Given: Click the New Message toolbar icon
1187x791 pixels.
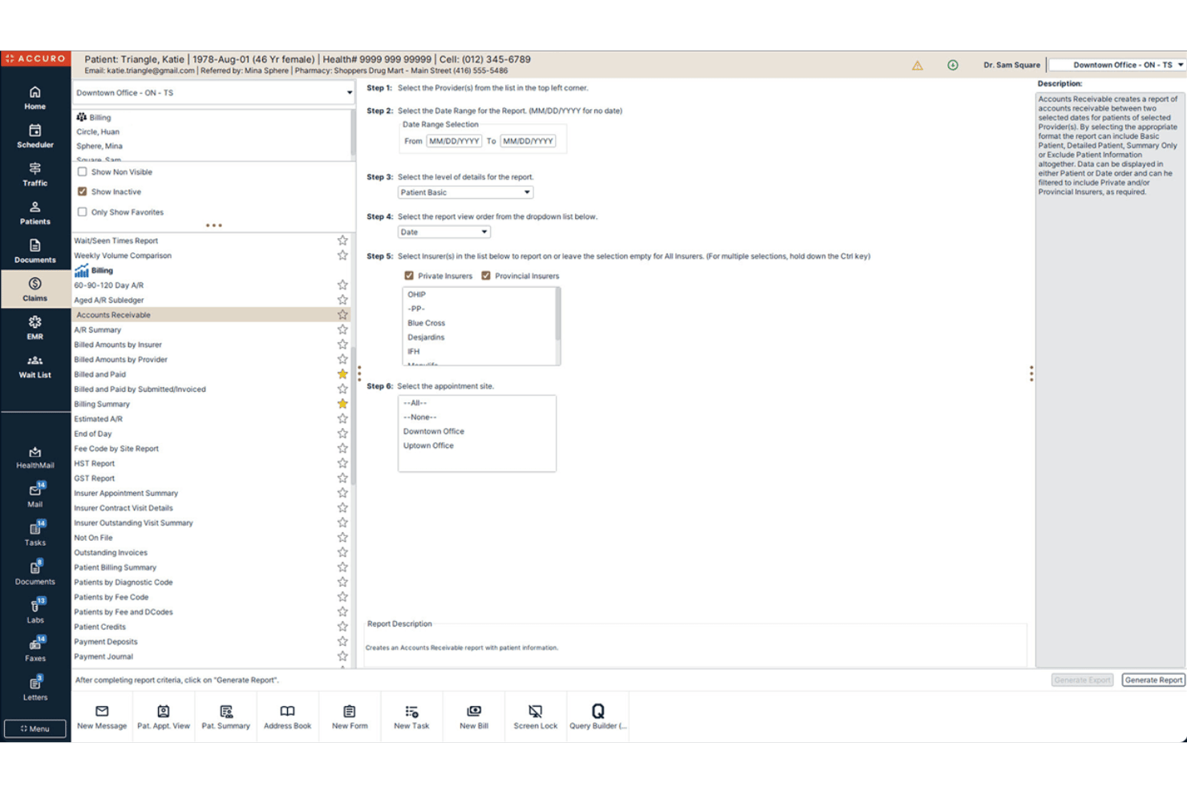Looking at the screenshot, I should (102, 717).
